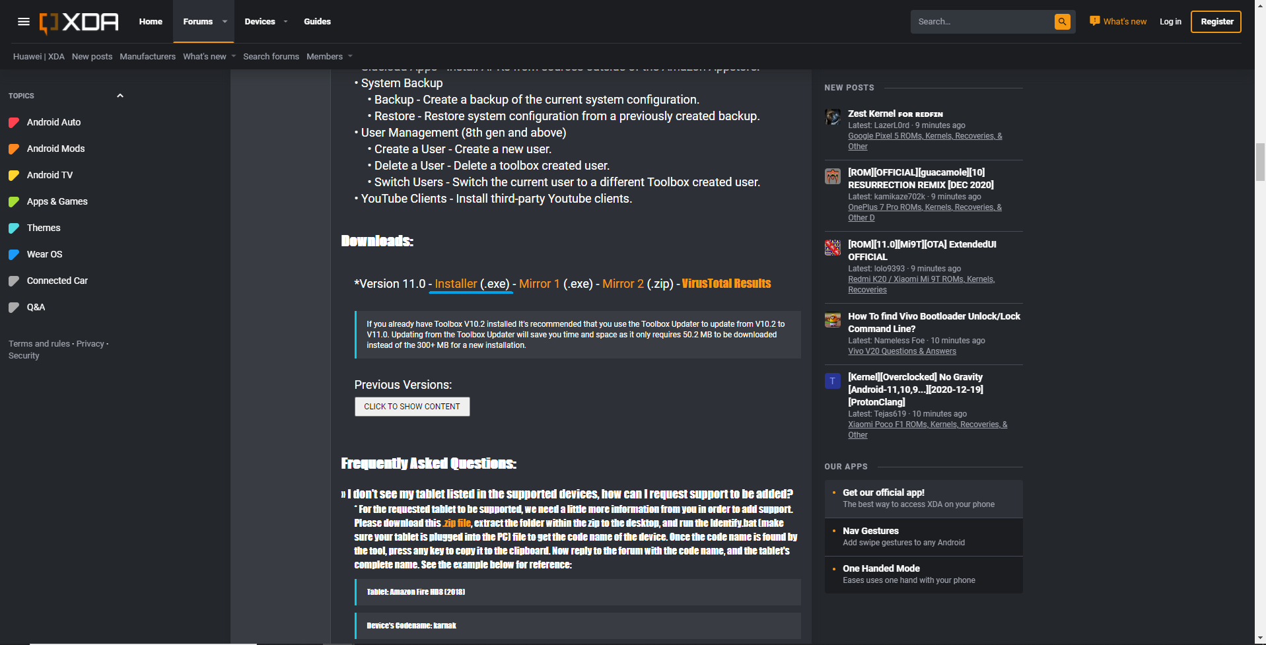Open the RESURRECTION REMIX thread
The height and width of the screenshot is (645, 1266).
[x=921, y=179]
